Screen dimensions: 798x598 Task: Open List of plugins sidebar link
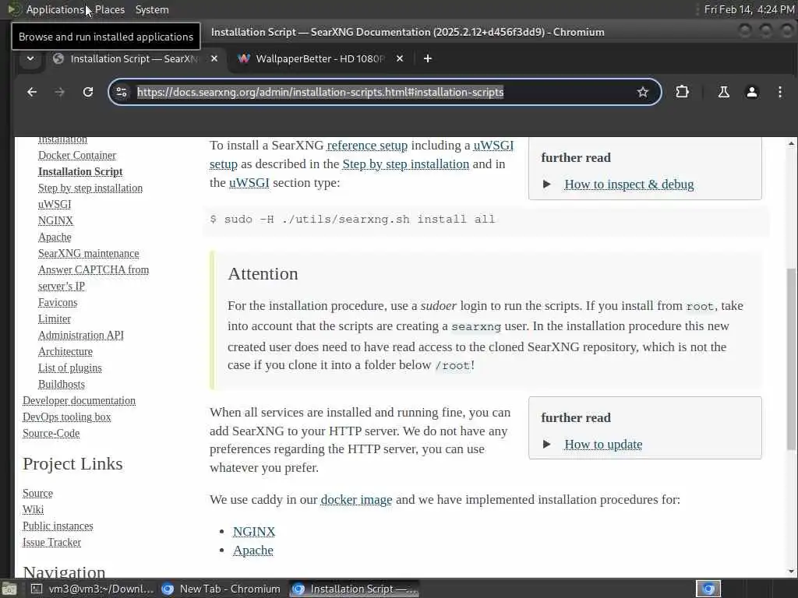[x=69, y=368]
